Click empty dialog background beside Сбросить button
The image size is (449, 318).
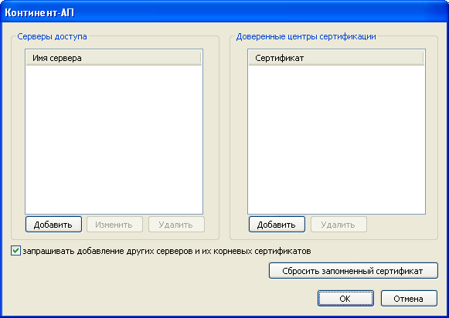coord(138,272)
